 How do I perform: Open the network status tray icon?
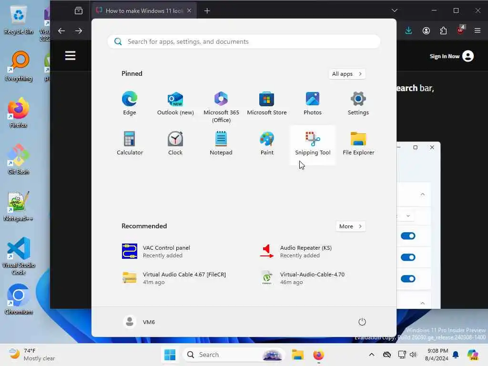(x=402, y=355)
